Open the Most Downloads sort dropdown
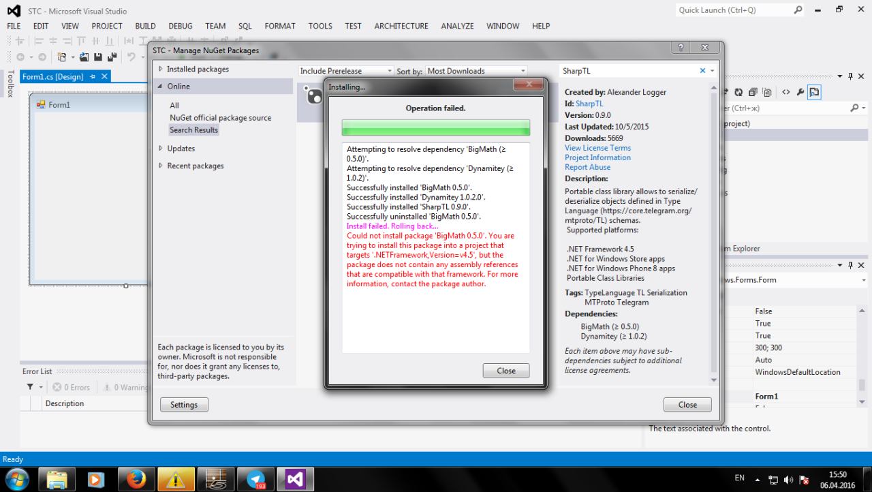This screenshot has height=492, width=872. [523, 71]
